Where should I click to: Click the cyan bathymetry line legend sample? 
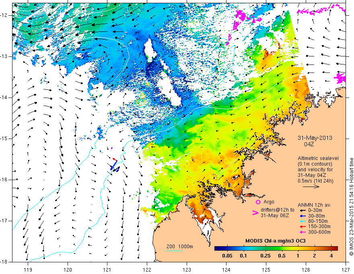175,251
